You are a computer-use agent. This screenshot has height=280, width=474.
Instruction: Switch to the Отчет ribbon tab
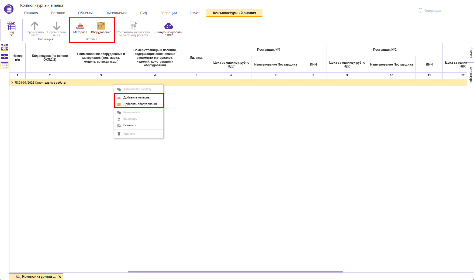point(195,13)
